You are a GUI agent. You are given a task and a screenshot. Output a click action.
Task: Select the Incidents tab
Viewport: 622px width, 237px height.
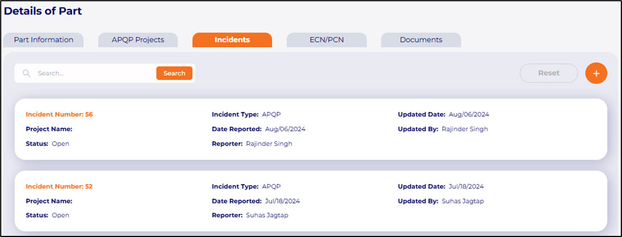pos(232,40)
